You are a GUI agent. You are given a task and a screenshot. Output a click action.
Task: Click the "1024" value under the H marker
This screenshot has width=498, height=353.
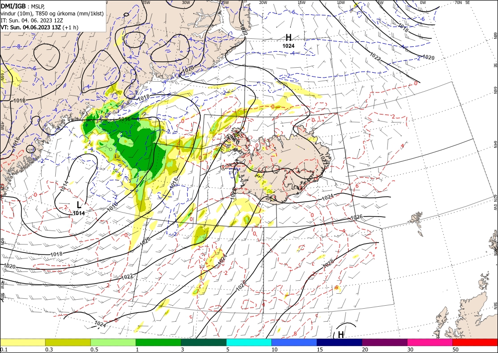288,46
